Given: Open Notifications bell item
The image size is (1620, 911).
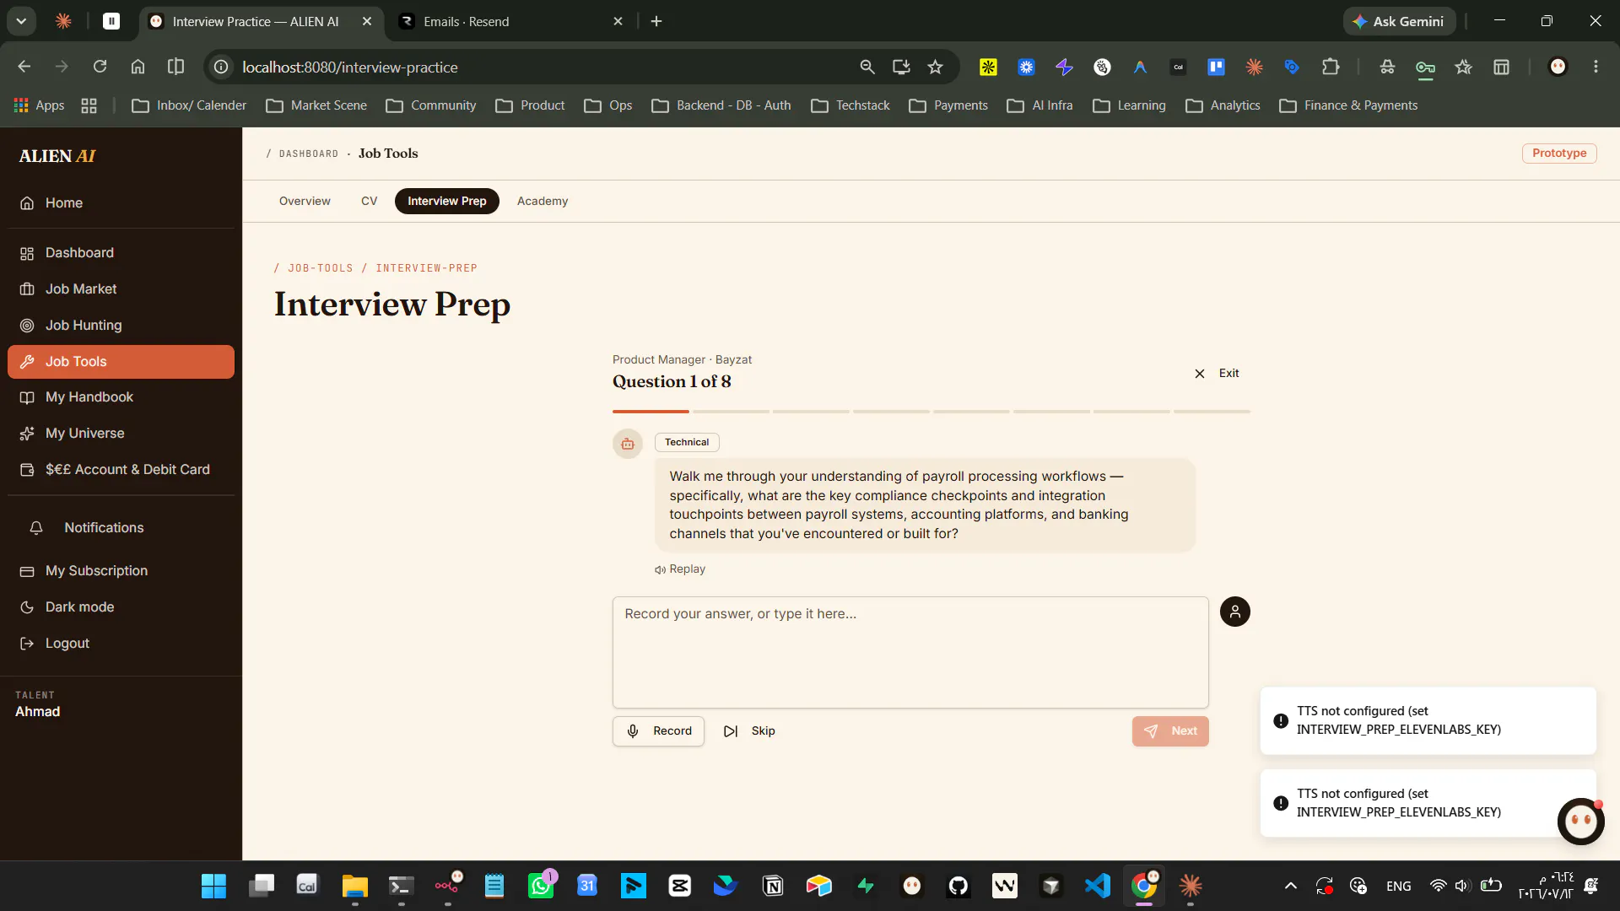Looking at the screenshot, I should (121, 528).
